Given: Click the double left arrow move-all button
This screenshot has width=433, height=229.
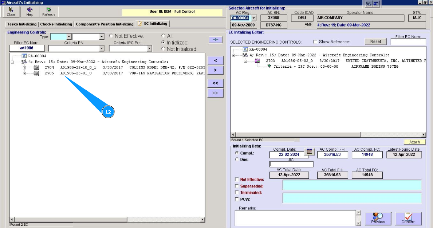Looking at the screenshot, I should coord(215,83).
